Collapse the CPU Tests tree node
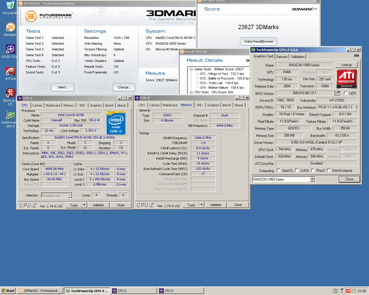The width and height of the screenshot is (369, 295). point(191,92)
